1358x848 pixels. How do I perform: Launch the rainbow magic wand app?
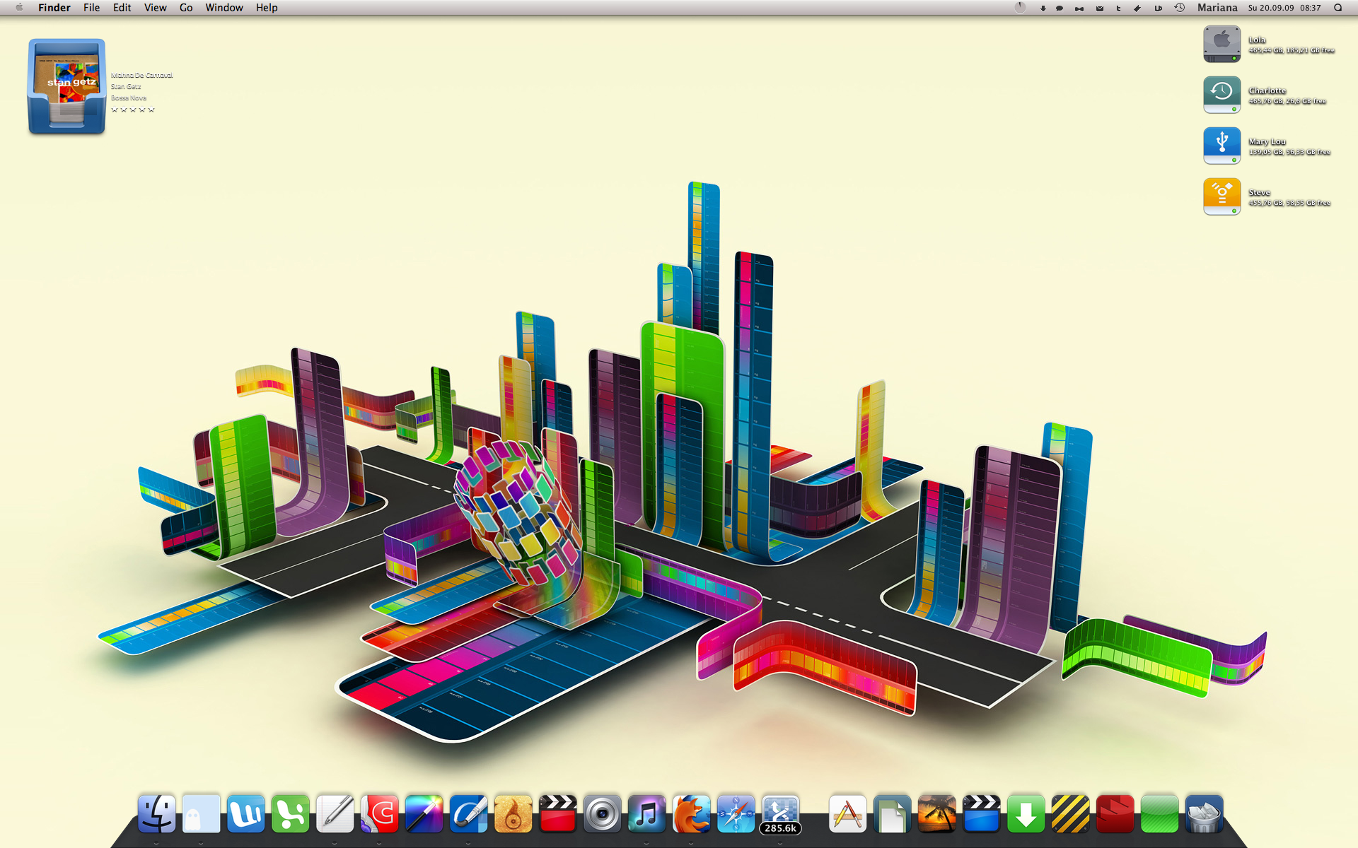[x=424, y=814]
